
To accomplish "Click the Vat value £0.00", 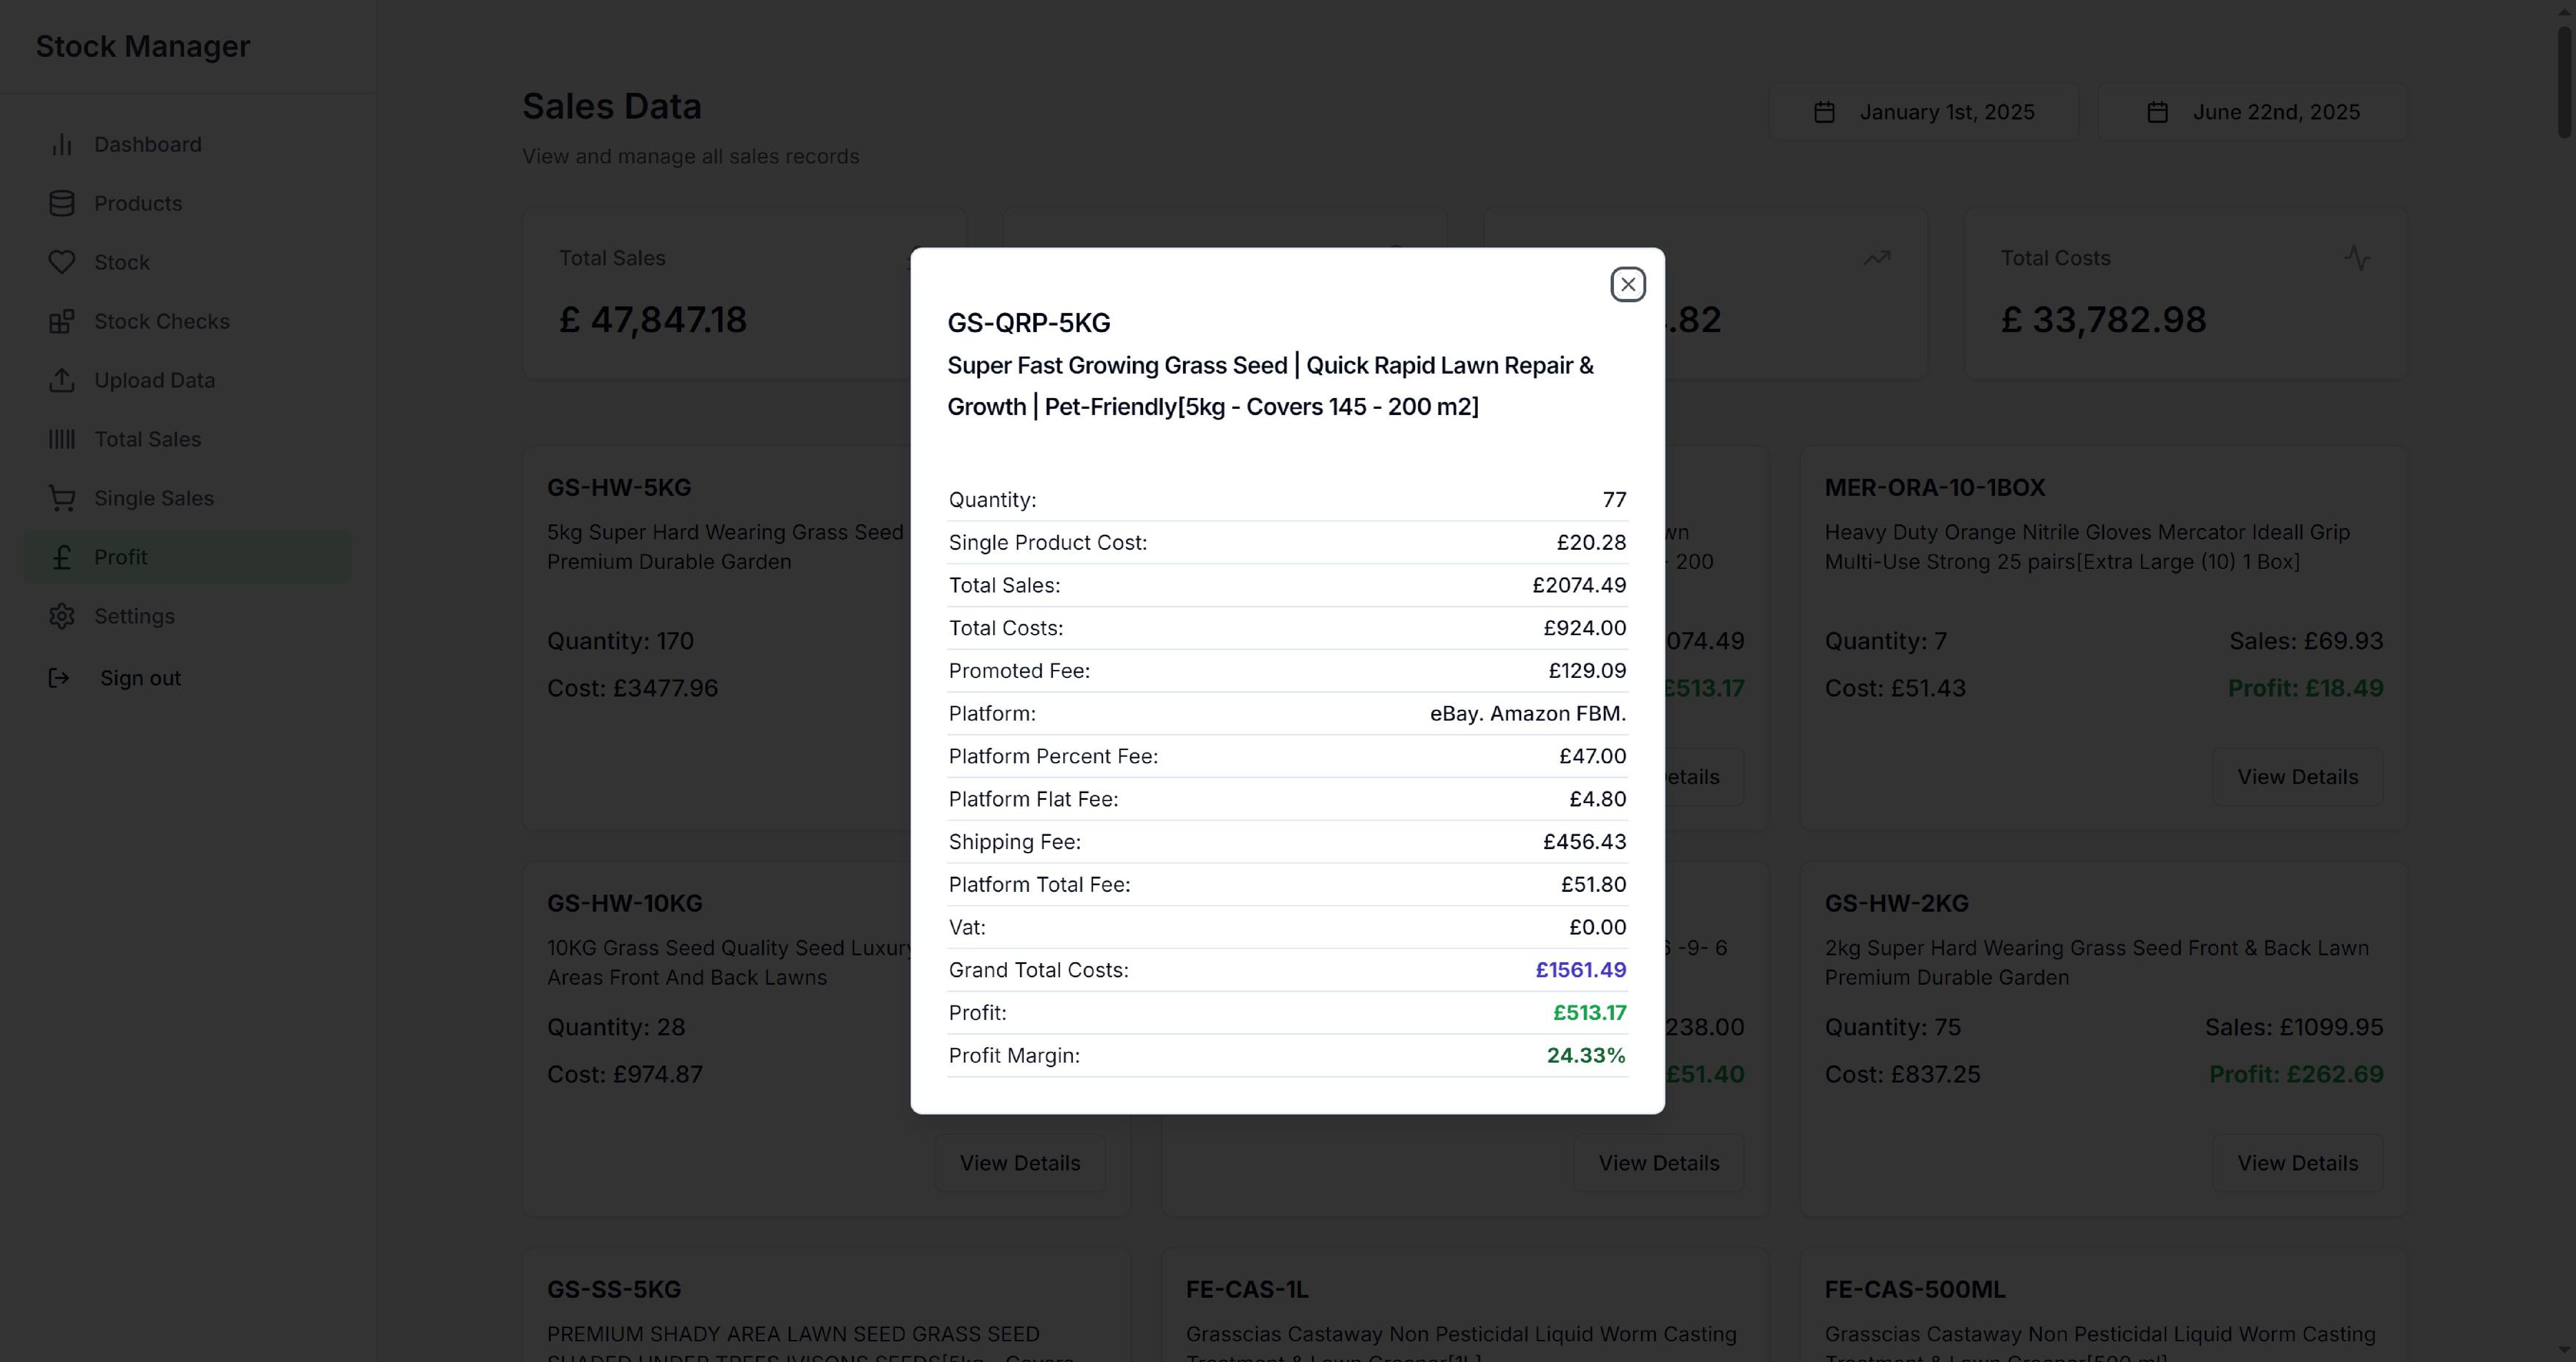I will [x=1598, y=928].
